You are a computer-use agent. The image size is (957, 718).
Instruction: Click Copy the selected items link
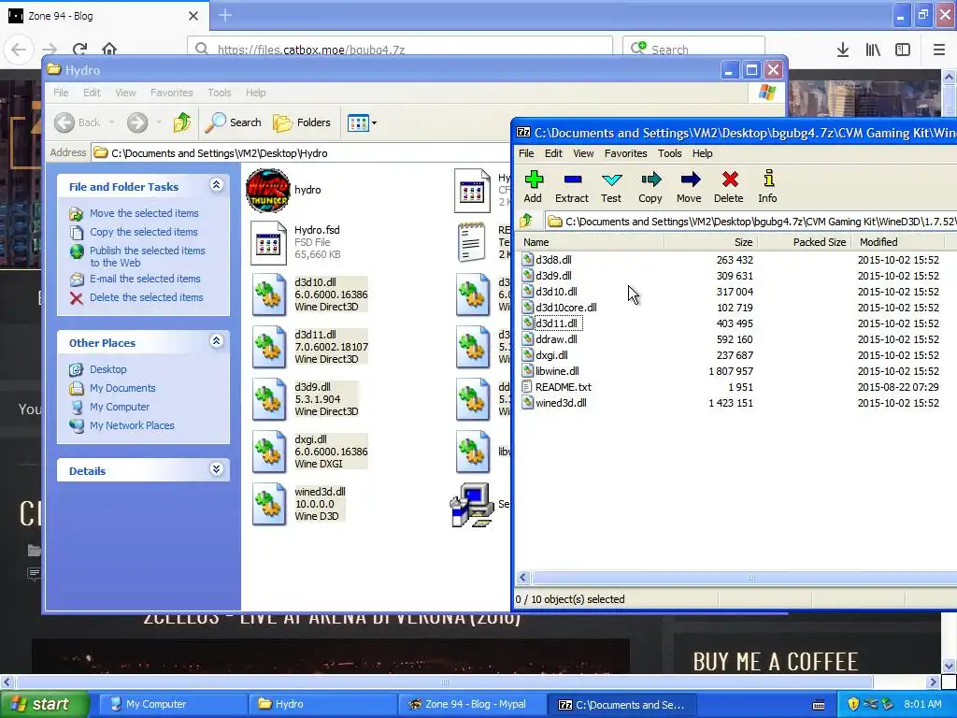point(143,232)
